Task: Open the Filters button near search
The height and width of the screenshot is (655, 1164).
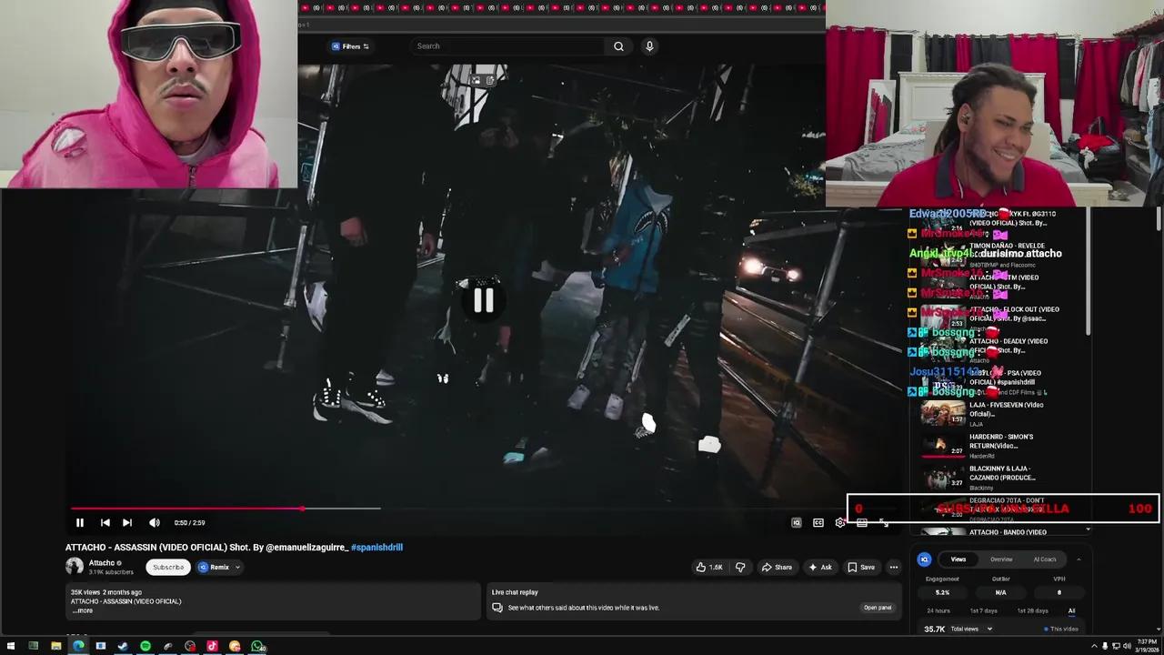Action: click(x=351, y=46)
